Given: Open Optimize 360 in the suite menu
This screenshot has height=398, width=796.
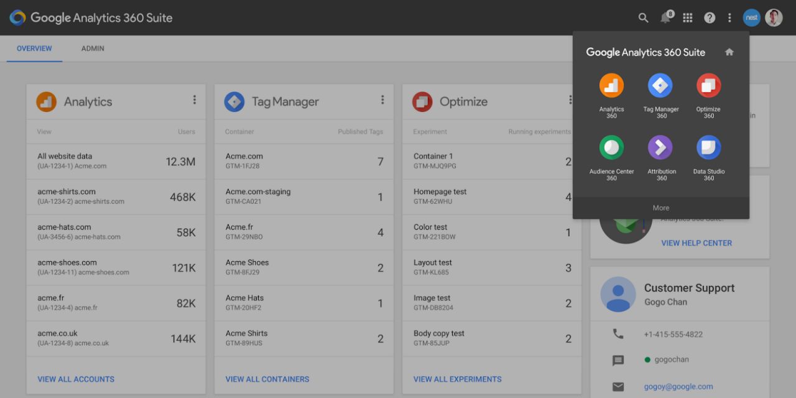Looking at the screenshot, I should pos(708,86).
